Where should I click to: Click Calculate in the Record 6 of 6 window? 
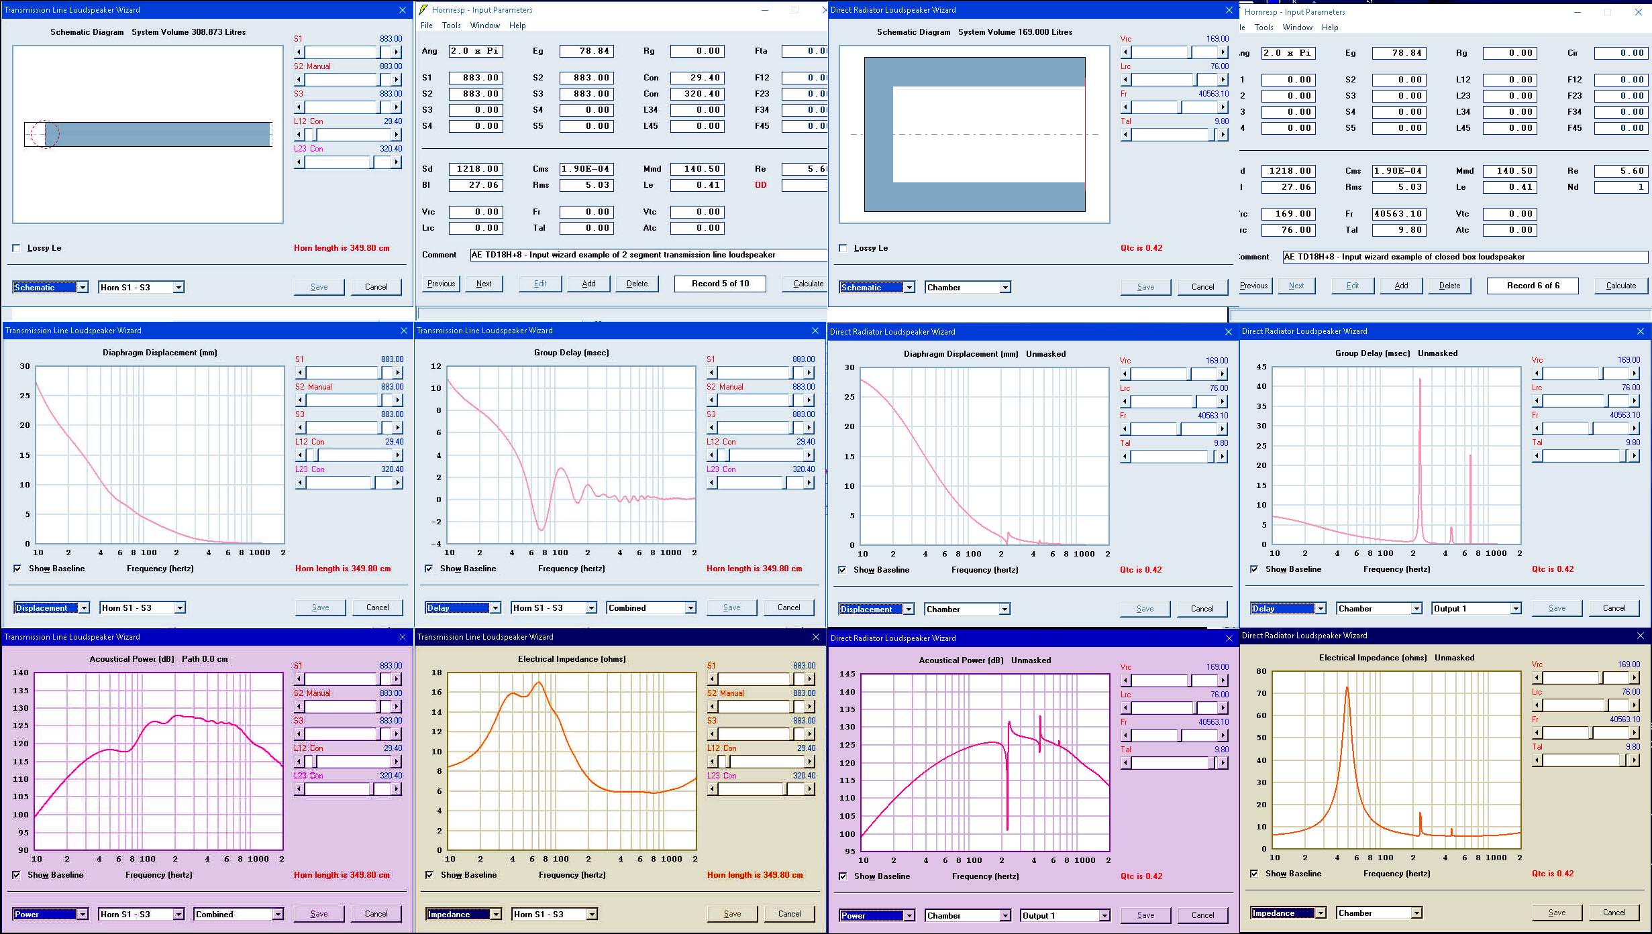[x=1620, y=286]
